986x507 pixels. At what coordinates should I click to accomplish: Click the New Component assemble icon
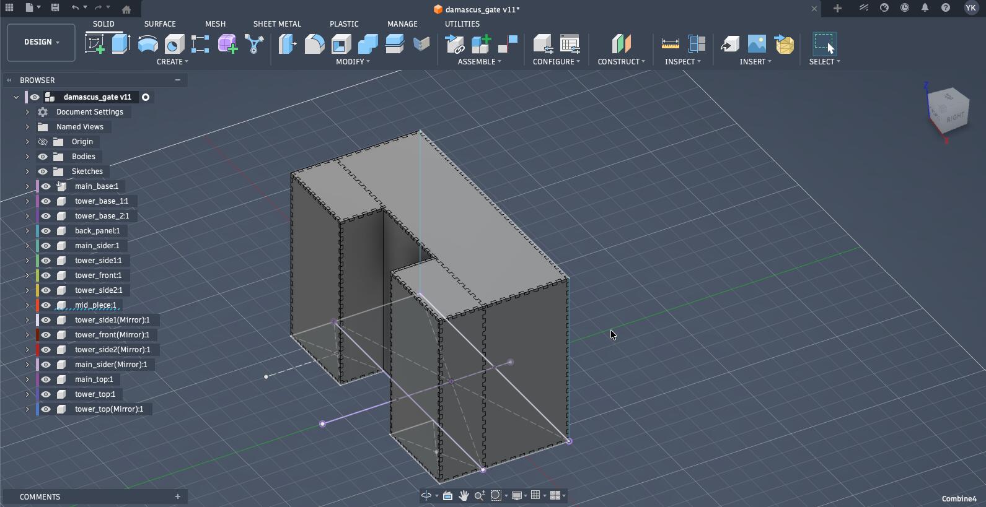pyautogui.click(x=481, y=44)
